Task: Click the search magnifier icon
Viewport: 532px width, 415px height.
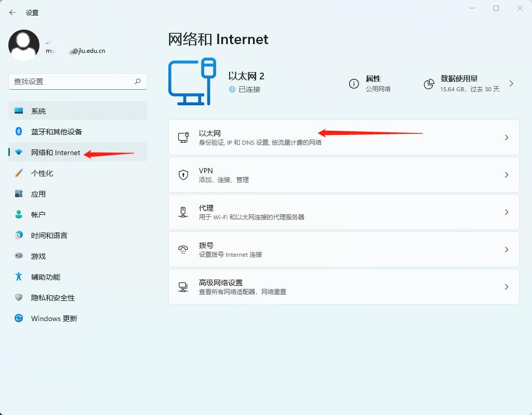Action: click(138, 81)
